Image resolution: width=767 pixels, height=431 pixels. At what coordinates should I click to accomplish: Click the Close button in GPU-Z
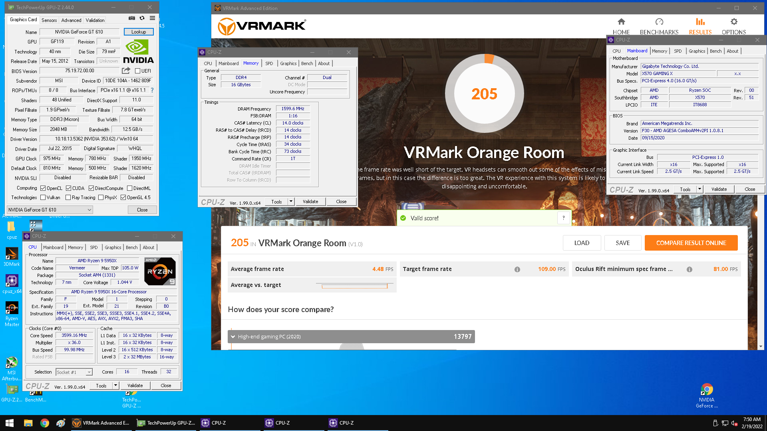pyautogui.click(x=142, y=210)
